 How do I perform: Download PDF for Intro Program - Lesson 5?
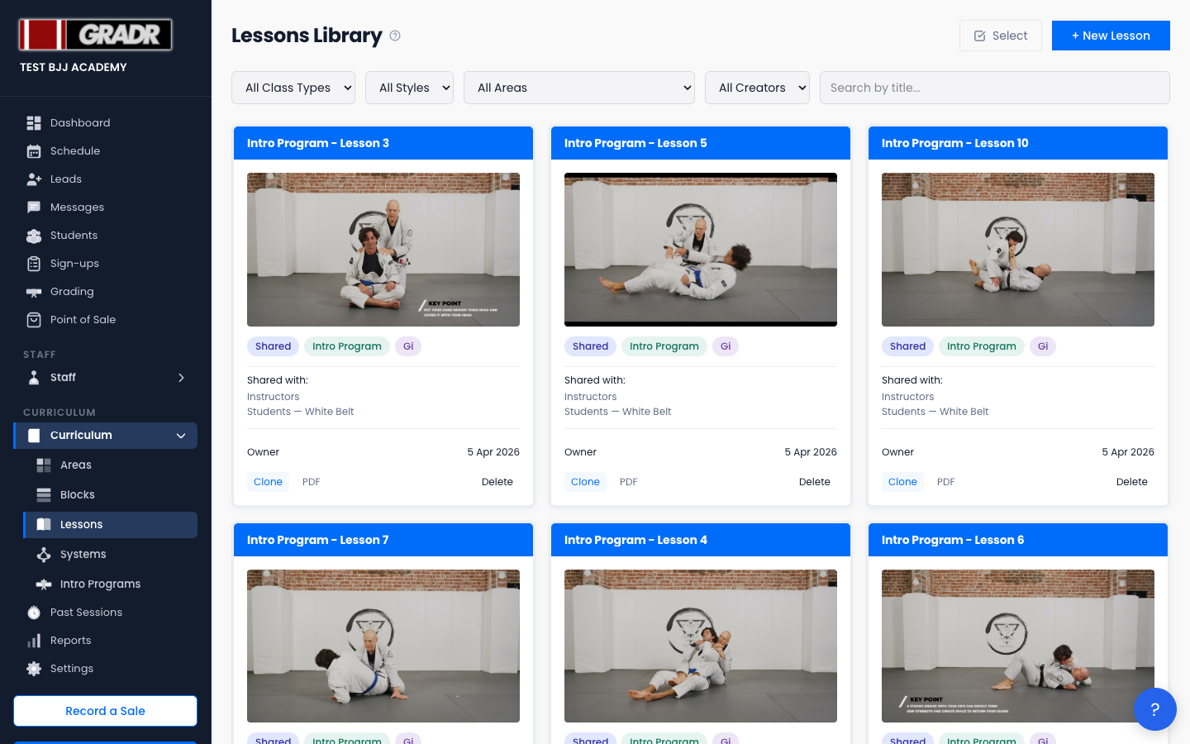629,482
